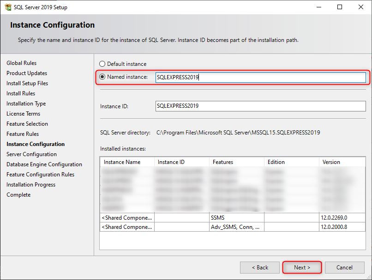Maximize the setup window
Image resolution: width=372 pixels, height=280 pixels.
tap(340, 7)
